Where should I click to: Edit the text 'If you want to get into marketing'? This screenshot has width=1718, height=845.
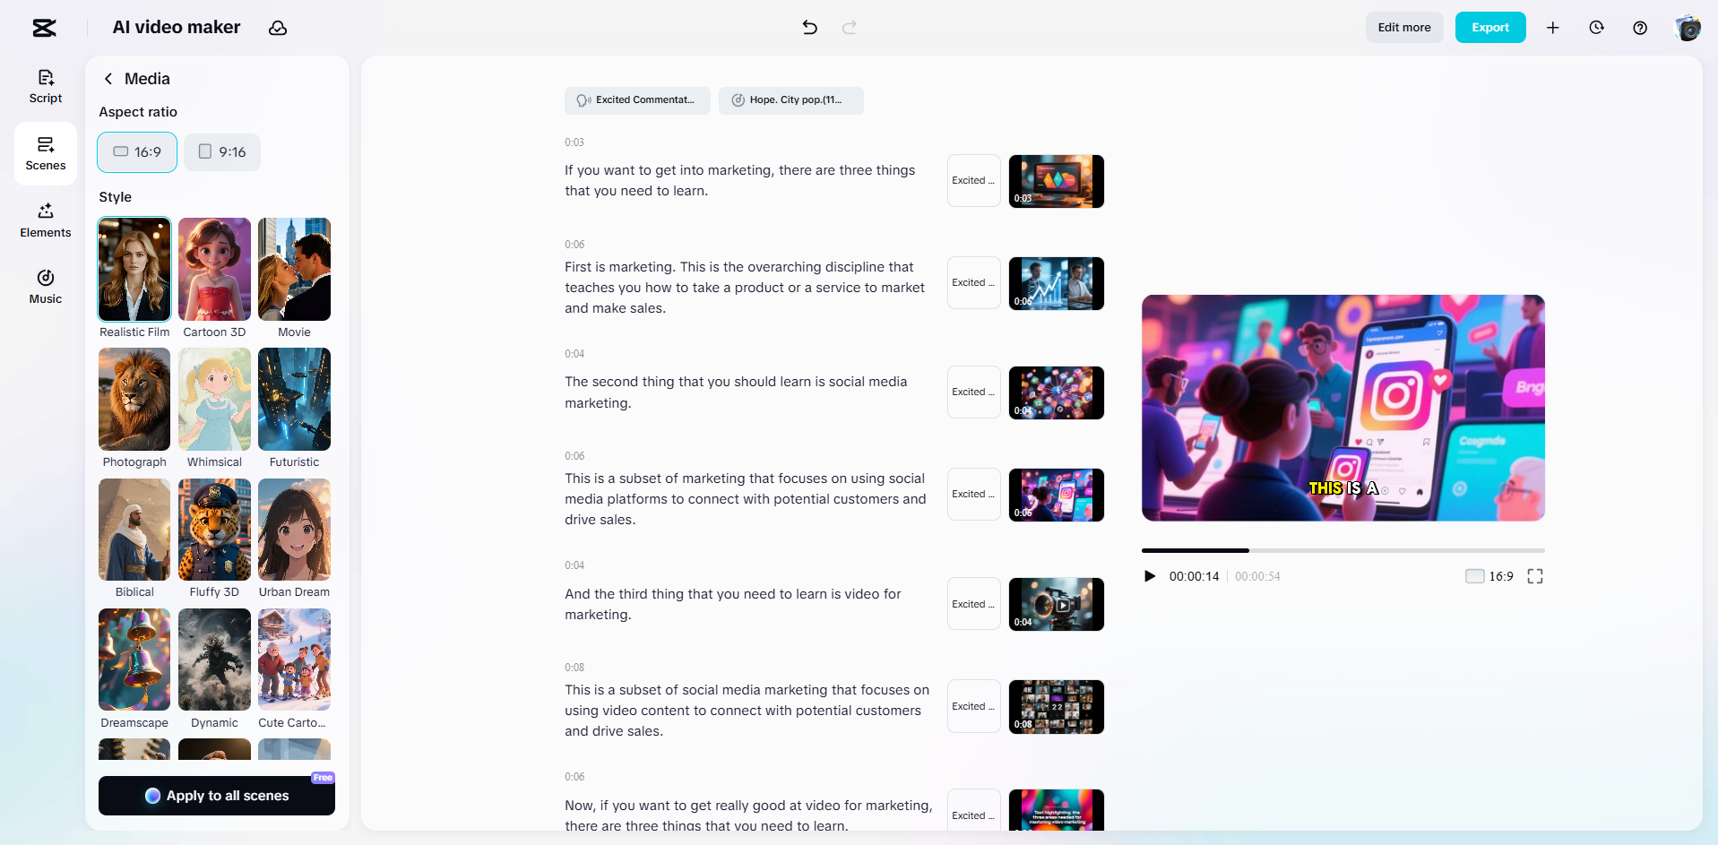tap(740, 180)
